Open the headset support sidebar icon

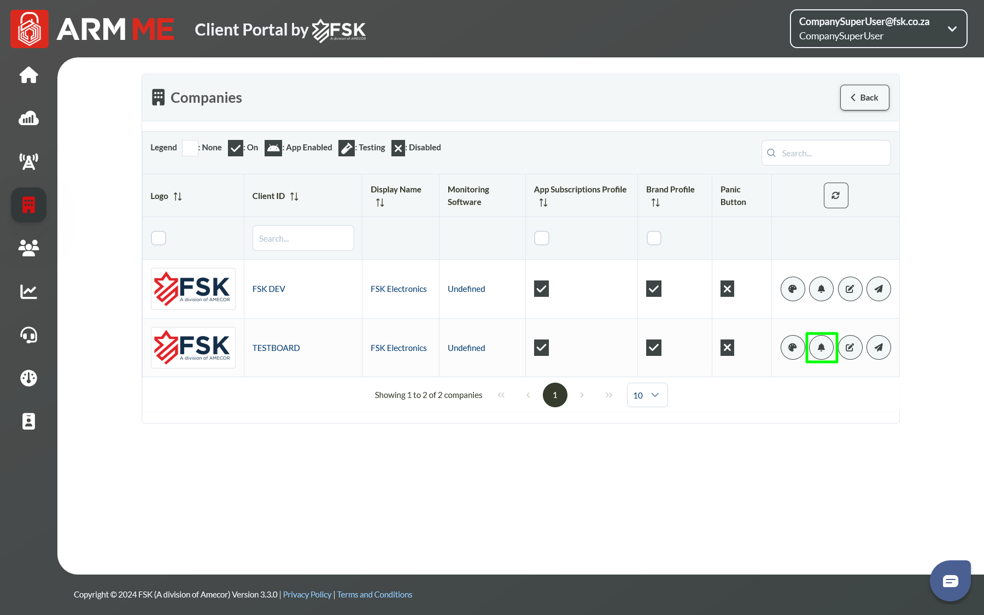(28, 335)
